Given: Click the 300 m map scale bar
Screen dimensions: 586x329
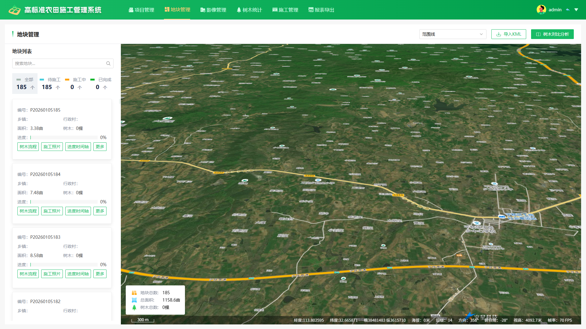Looking at the screenshot, I should point(143,320).
